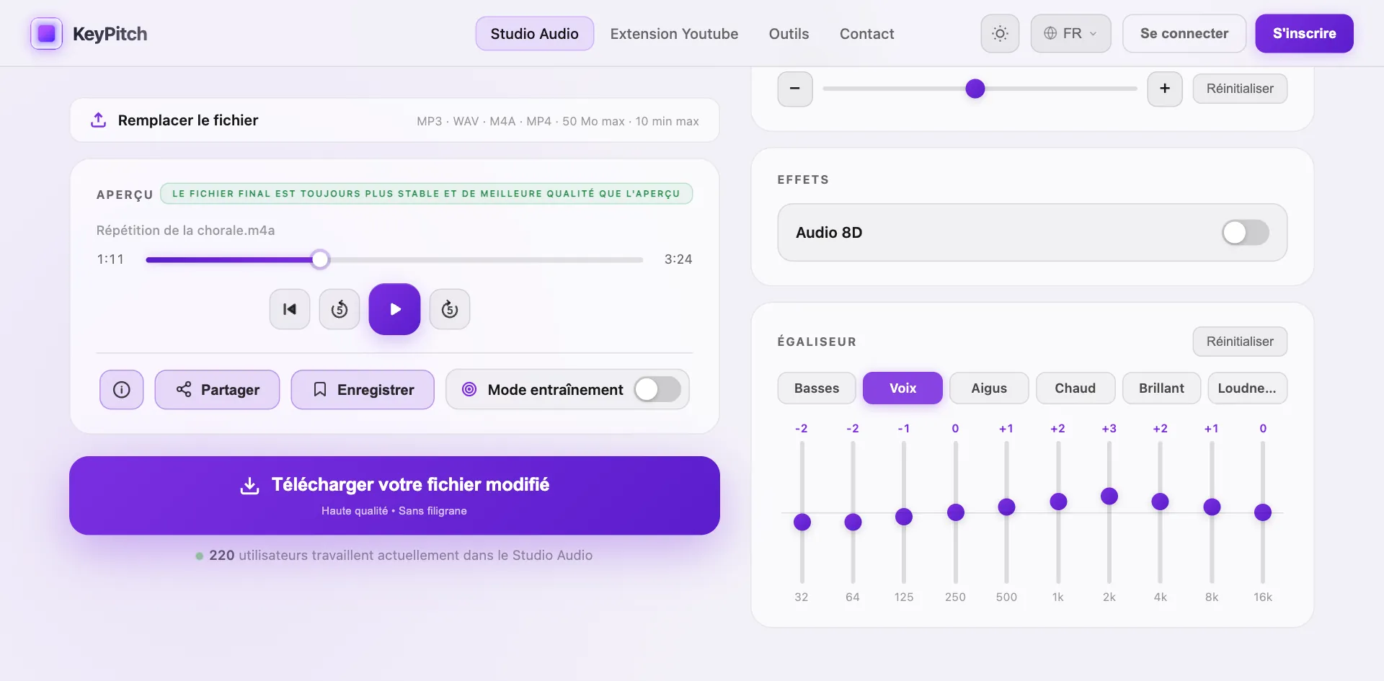1384x681 pixels.
Task: Choose the Chaud equalizer preset
Action: coord(1075,388)
